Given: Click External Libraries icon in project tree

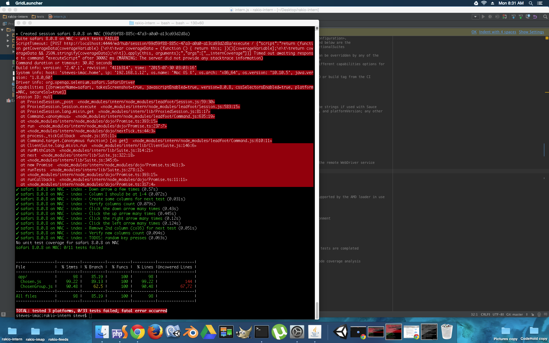Looking at the screenshot, I should 8,101.
